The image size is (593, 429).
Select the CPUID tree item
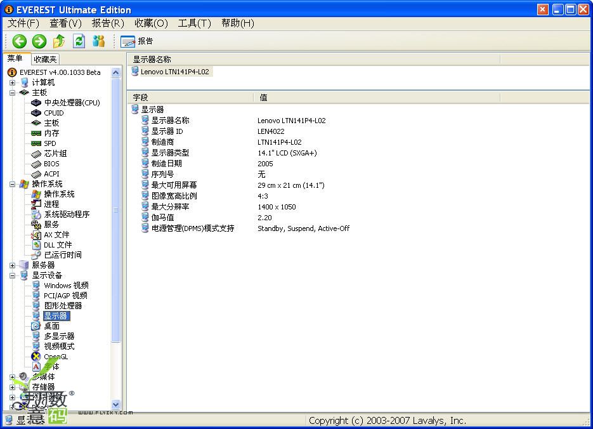(x=54, y=113)
